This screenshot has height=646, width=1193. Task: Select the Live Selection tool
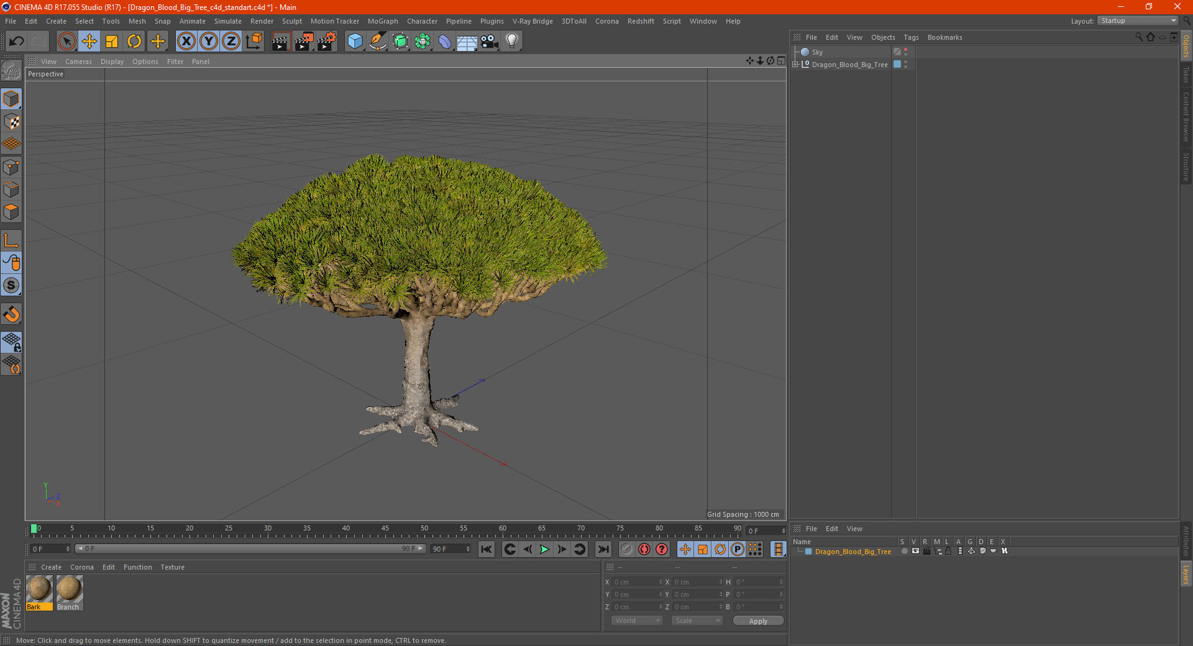click(x=66, y=42)
